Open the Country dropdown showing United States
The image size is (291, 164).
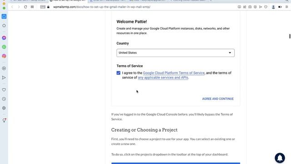[176, 53]
